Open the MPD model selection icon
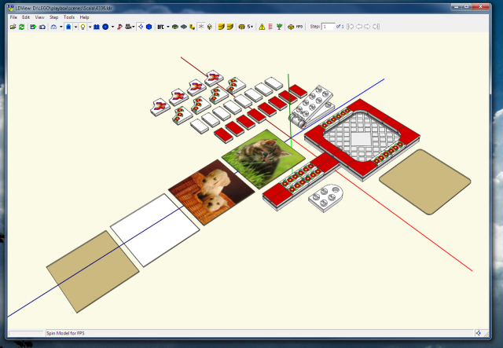 point(292,26)
